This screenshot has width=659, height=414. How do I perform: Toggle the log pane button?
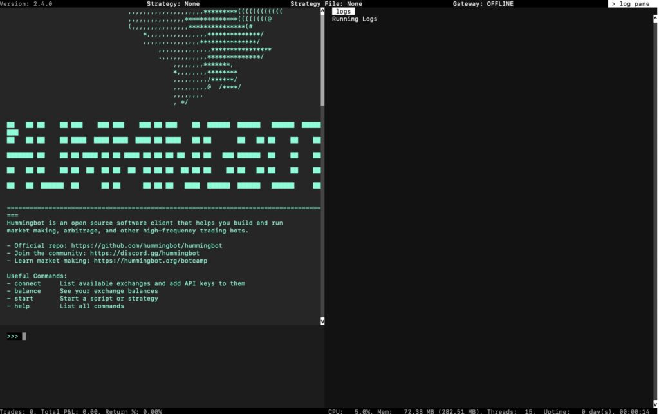click(631, 4)
